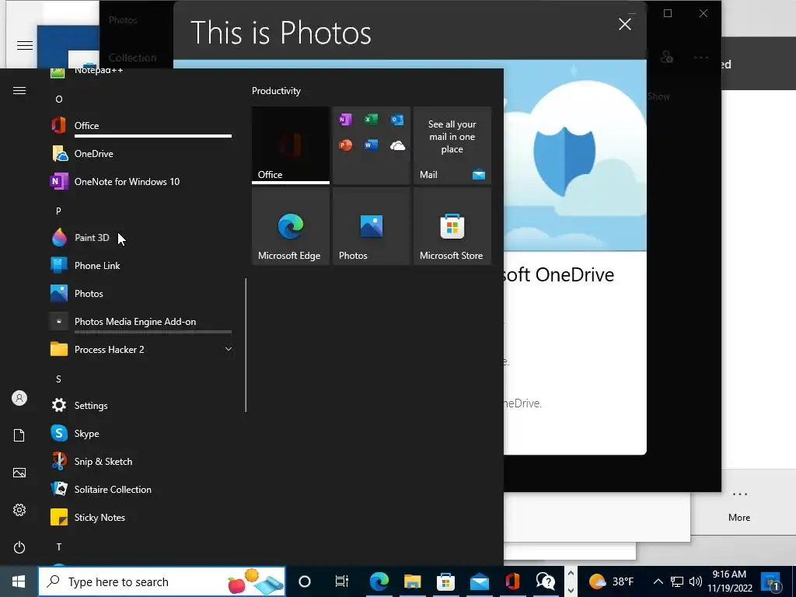Open network status in system tray

point(677,581)
